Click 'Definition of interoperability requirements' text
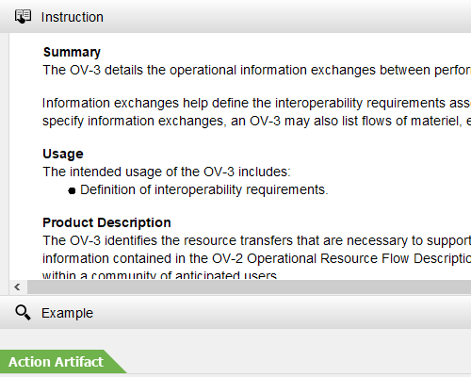This screenshot has height=377, width=471. pyautogui.click(x=204, y=189)
